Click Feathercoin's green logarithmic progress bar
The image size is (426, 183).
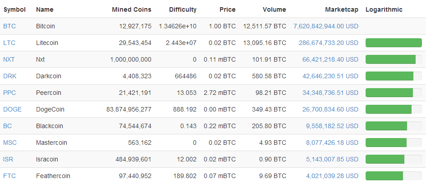(385, 176)
